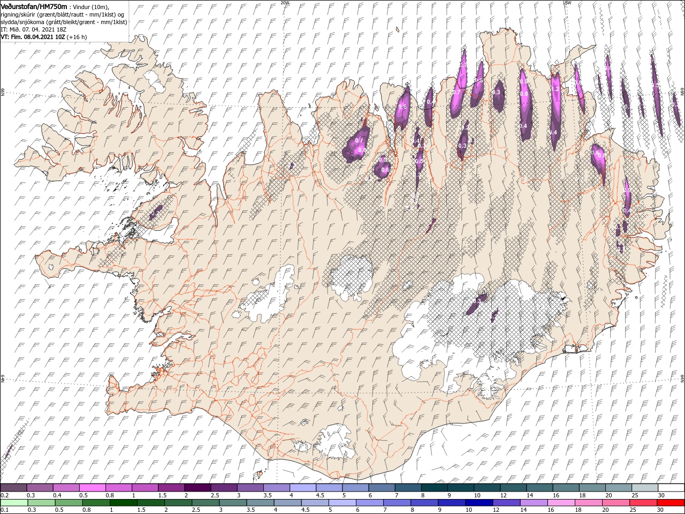Click the Veðurstofan/HM750m map title

(x=34, y=6)
